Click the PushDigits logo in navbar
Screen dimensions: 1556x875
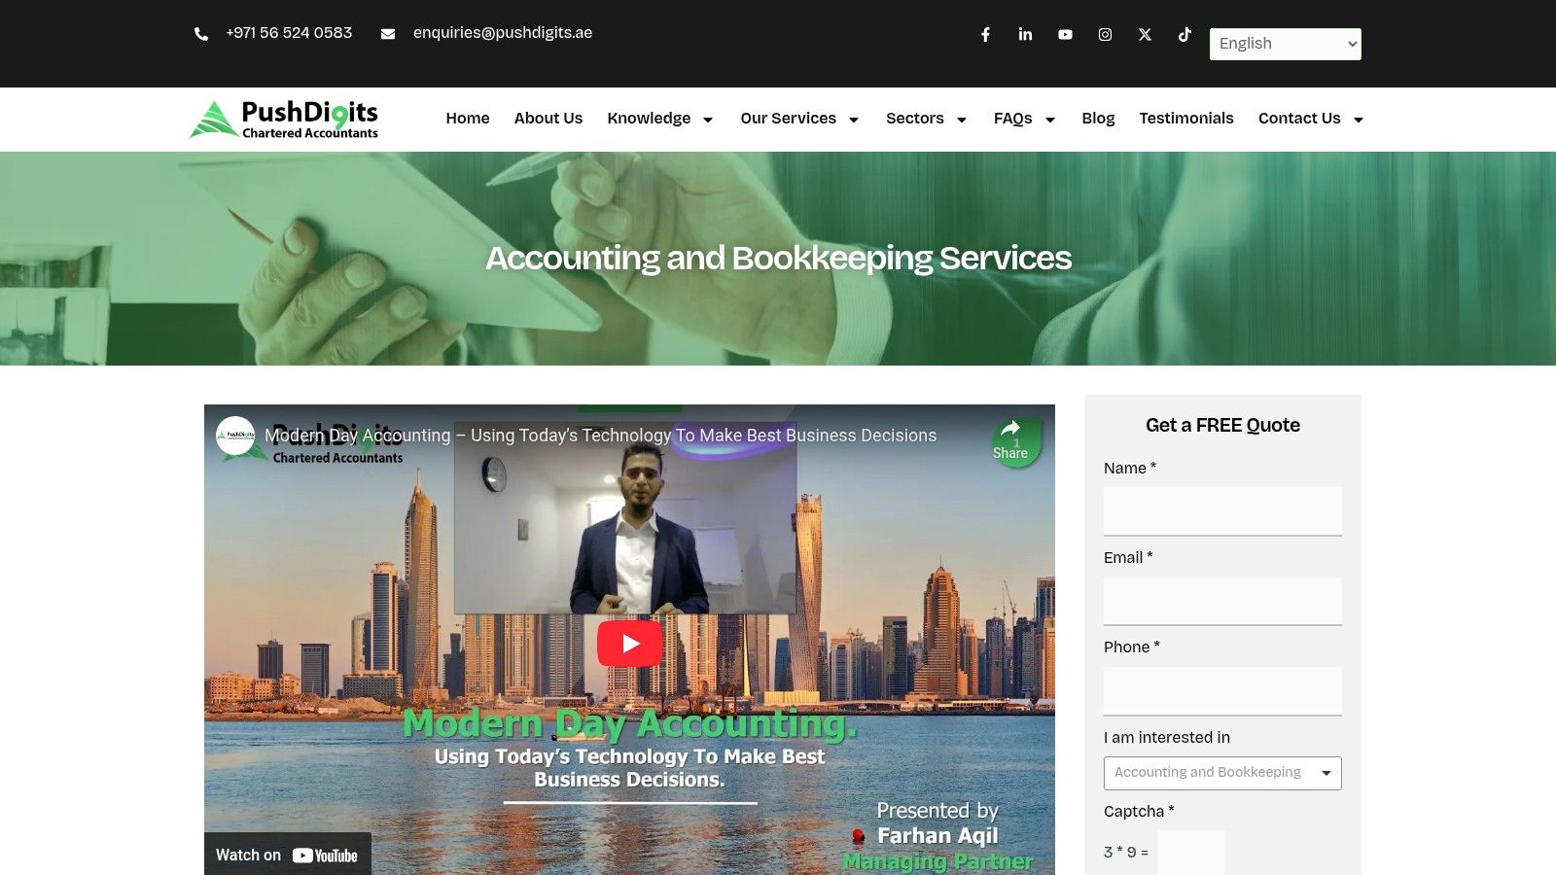point(284,120)
